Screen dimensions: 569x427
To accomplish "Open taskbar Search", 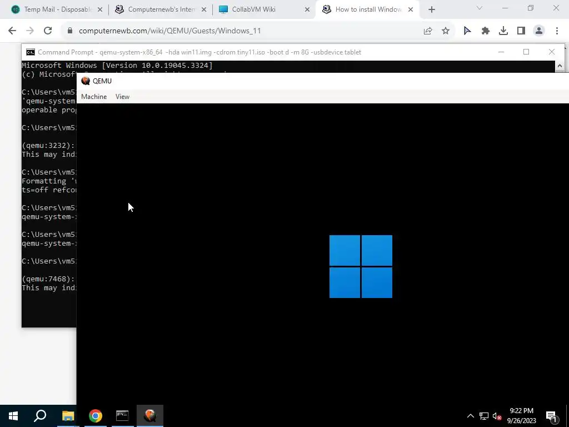I will (x=40, y=416).
